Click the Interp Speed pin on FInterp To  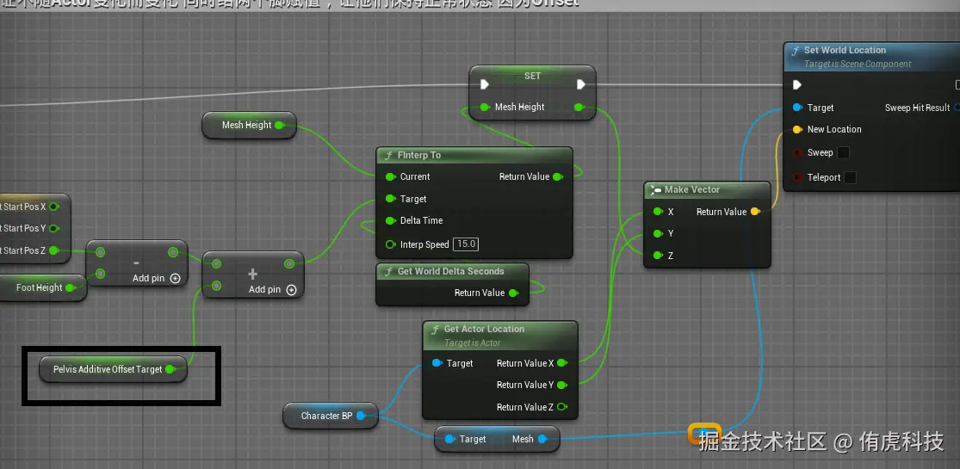coord(391,244)
